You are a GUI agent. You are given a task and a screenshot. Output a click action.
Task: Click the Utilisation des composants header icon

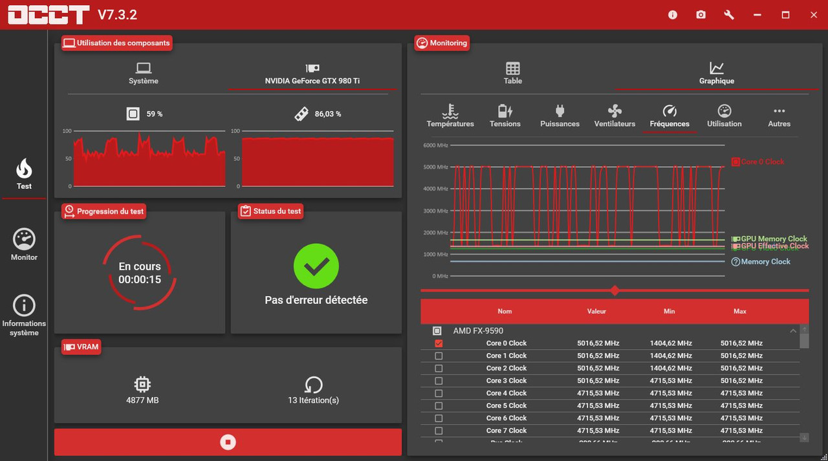coord(69,43)
